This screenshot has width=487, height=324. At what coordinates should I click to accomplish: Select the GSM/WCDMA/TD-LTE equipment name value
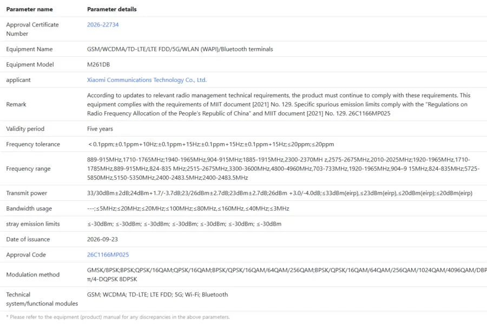click(x=180, y=49)
